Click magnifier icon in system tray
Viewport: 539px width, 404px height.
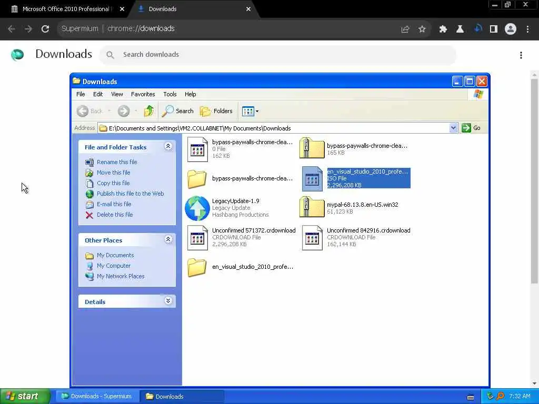(500, 396)
